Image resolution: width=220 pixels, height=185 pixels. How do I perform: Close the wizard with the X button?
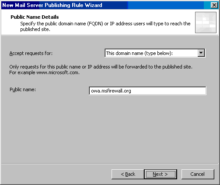coord(214,5)
